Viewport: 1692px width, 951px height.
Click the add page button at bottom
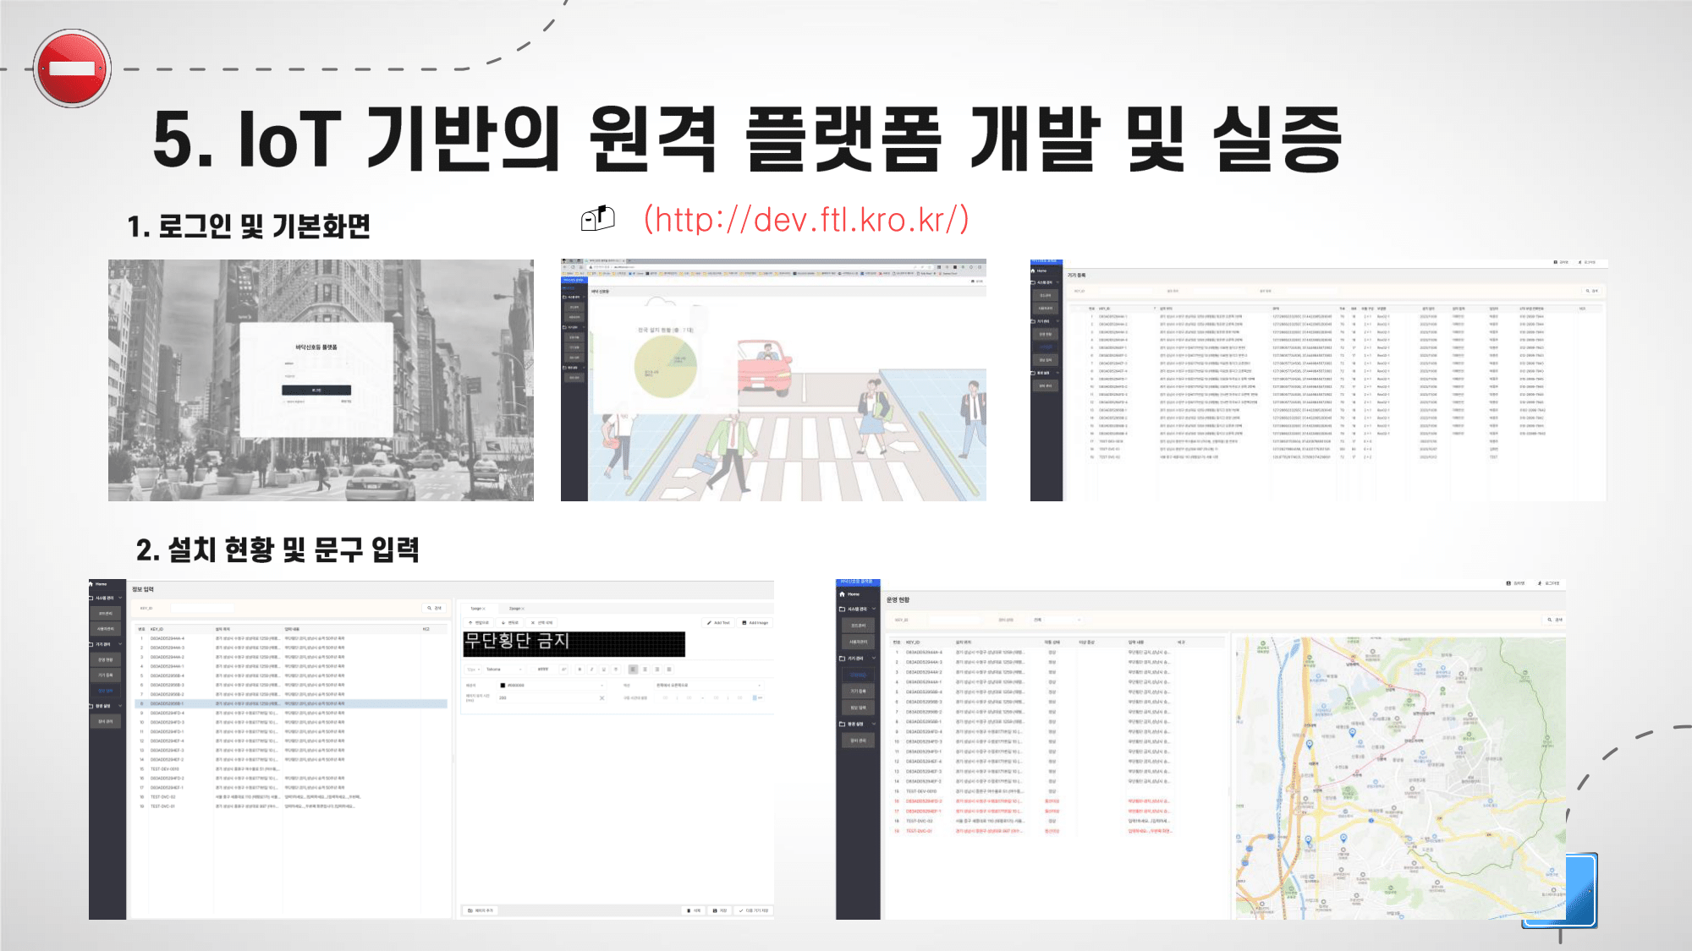point(481,910)
